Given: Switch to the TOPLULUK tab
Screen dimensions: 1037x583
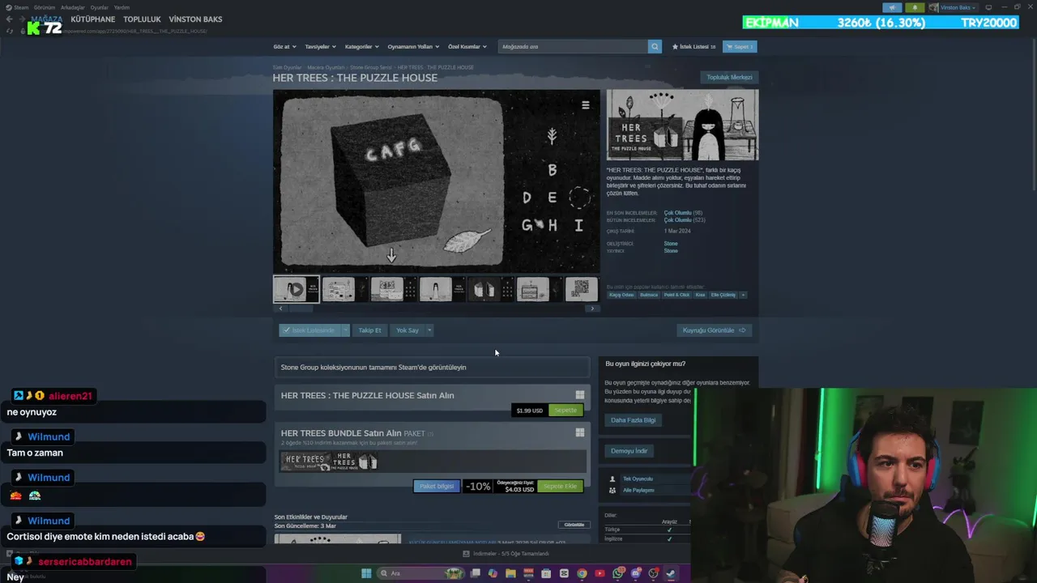Looking at the screenshot, I should click(x=142, y=19).
